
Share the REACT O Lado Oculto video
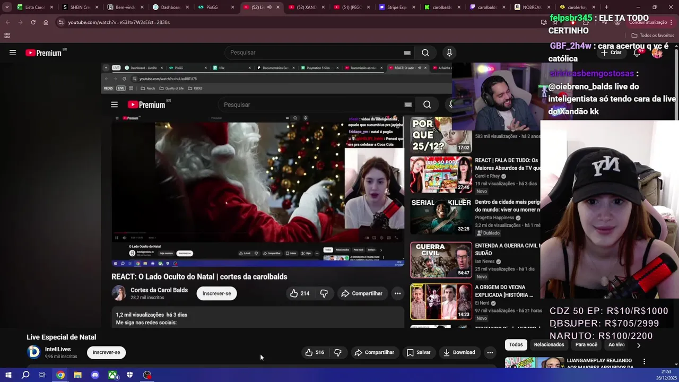click(x=362, y=293)
